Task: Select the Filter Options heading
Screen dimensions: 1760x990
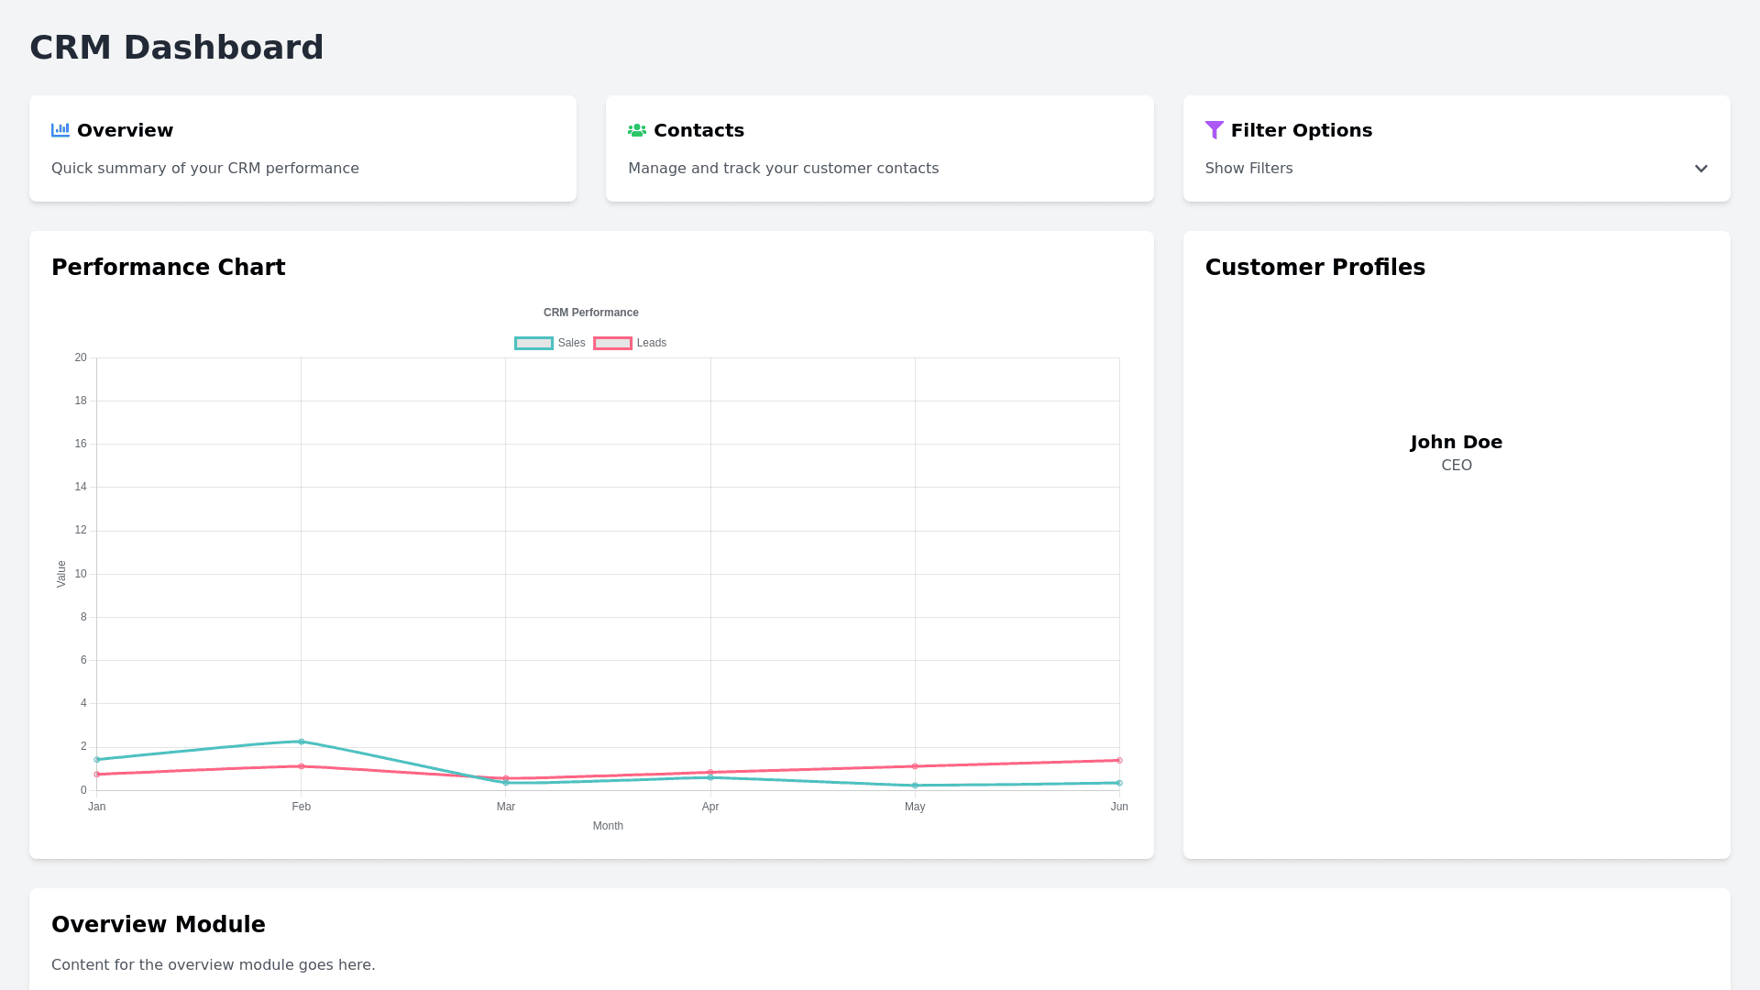Action: [x=1301, y=130]
